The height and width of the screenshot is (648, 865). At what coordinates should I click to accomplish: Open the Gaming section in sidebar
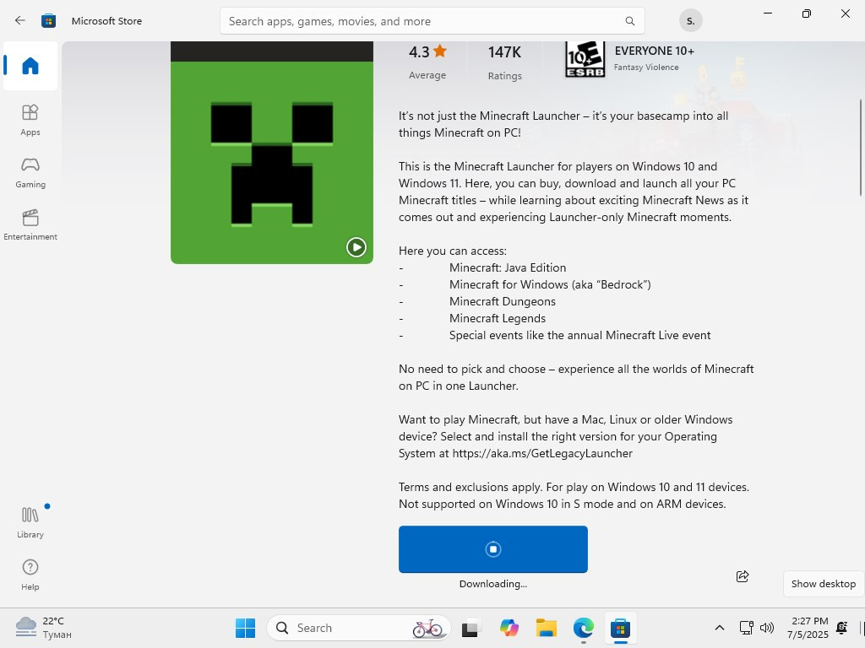pos(30,172)
